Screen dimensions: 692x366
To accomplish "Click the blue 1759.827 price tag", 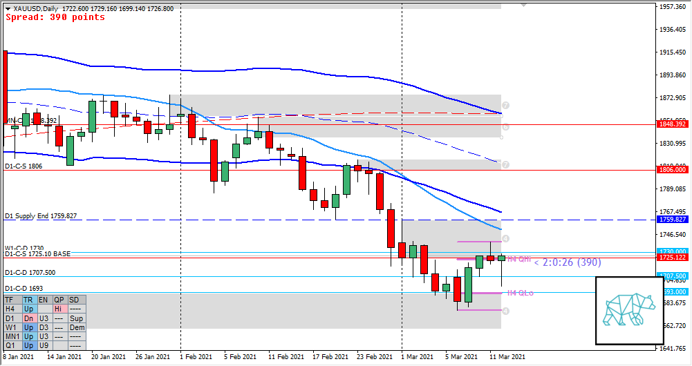I will [672, 220].
